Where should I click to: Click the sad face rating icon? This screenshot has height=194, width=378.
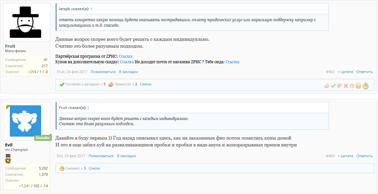(358, 86)
